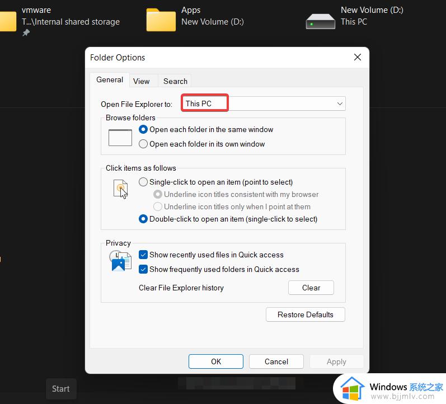Click the pin icon under vmware
The width and height of the screenshot is (446, 404).
point(26,32)
